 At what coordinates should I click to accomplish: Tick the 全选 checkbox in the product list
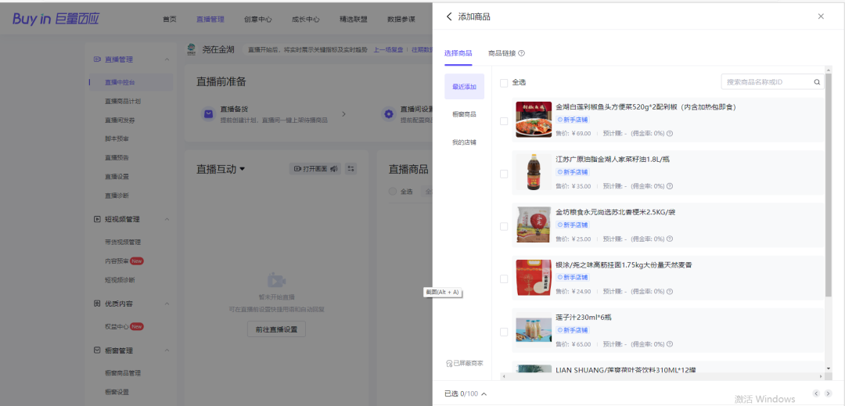click(x=504, y=83)
